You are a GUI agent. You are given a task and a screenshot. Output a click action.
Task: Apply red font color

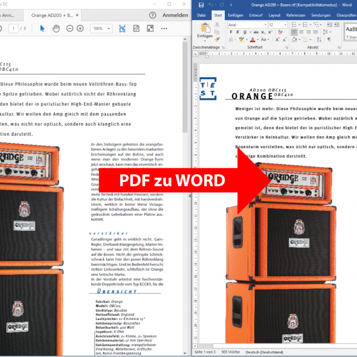[x=252, y=40]
